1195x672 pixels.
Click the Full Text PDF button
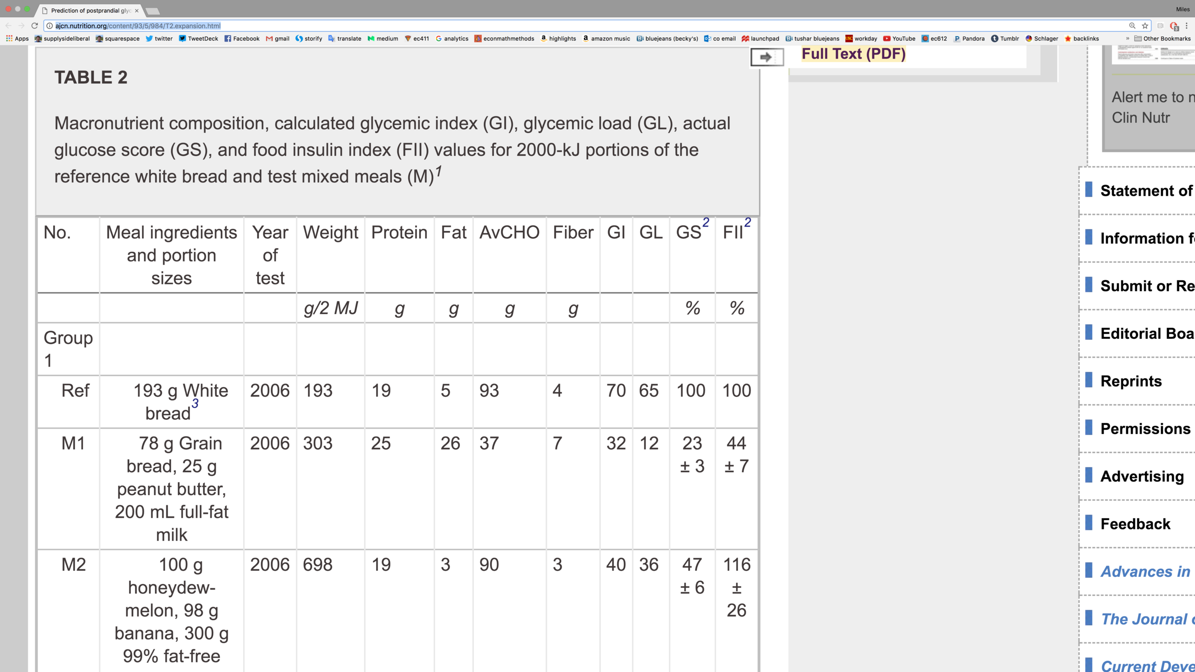[853, 54]
